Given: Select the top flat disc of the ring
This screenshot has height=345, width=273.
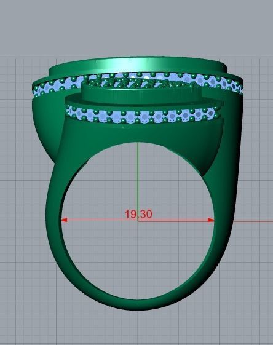Looking at the screenshot, I should pyautogui.click(x=138, y=65).
